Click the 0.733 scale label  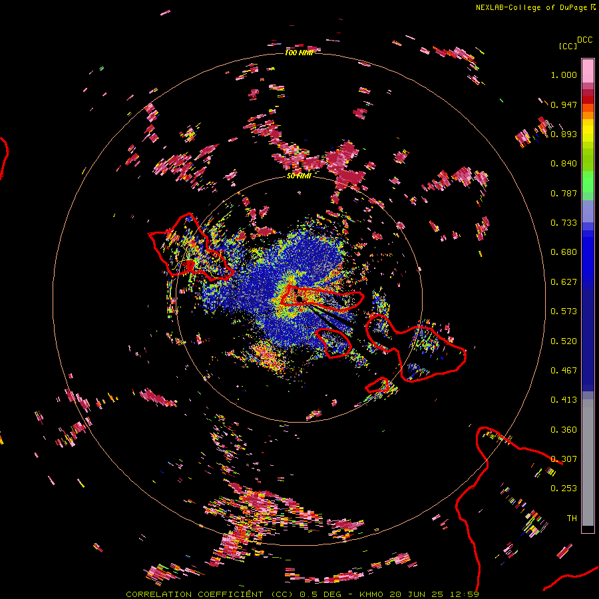564,223
